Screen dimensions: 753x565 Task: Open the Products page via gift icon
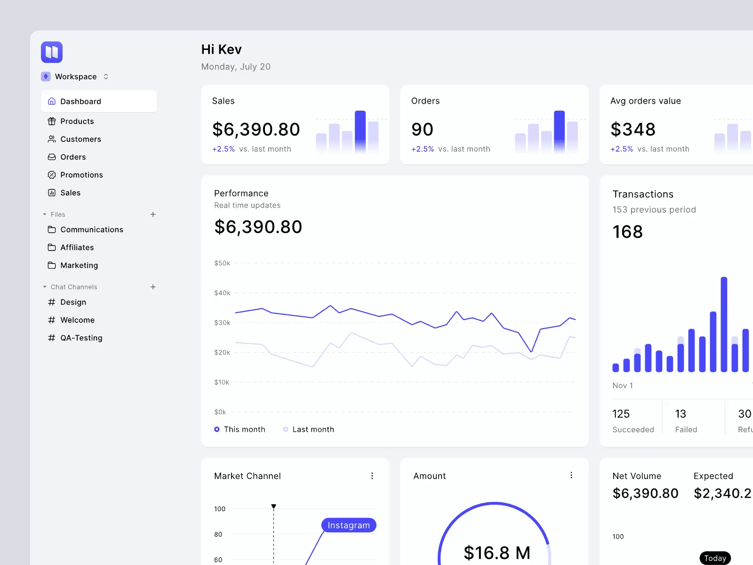pos(52,121)
